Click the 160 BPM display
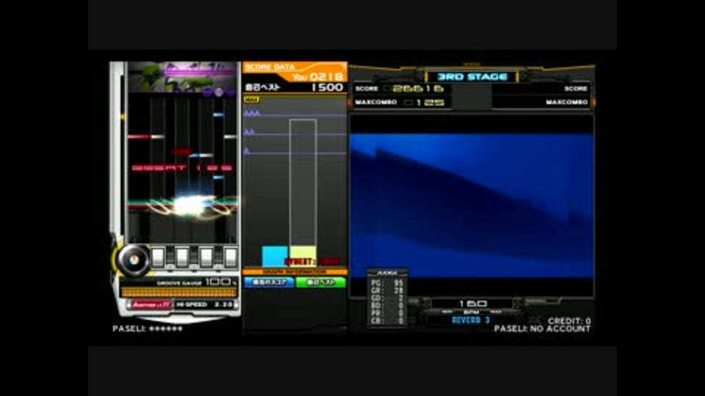The image size is (705, 396). (472, 304)
